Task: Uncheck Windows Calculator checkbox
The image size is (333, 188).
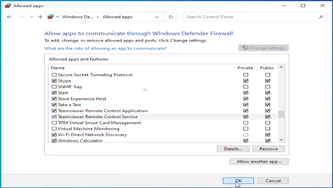Action: tap(54, 141)
